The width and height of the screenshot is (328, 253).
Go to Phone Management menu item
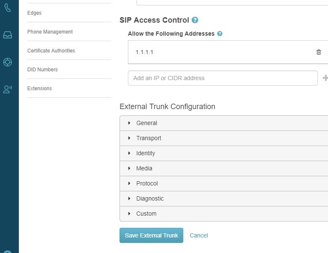[50, 32]
